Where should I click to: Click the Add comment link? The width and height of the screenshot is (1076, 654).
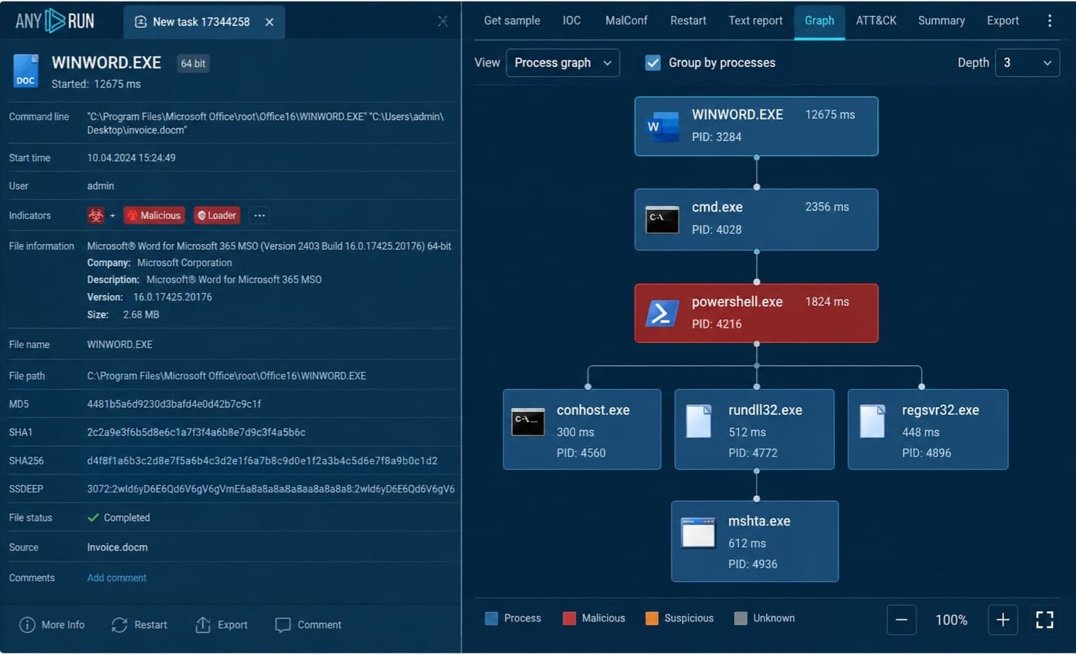(116, 577)
